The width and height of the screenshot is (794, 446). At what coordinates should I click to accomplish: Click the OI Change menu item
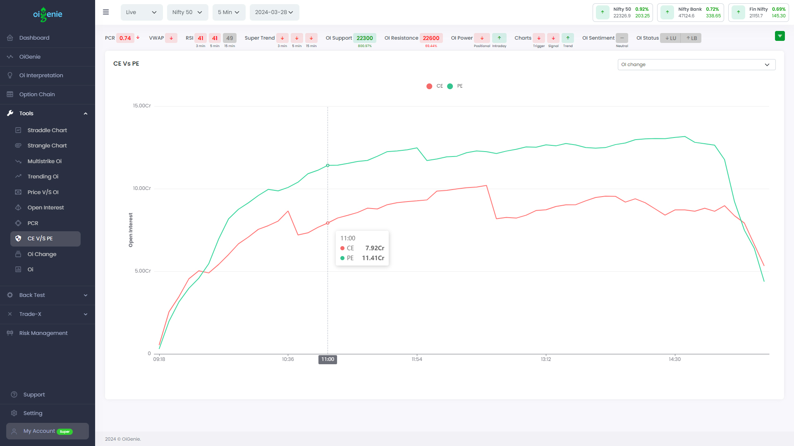[41, 254]
